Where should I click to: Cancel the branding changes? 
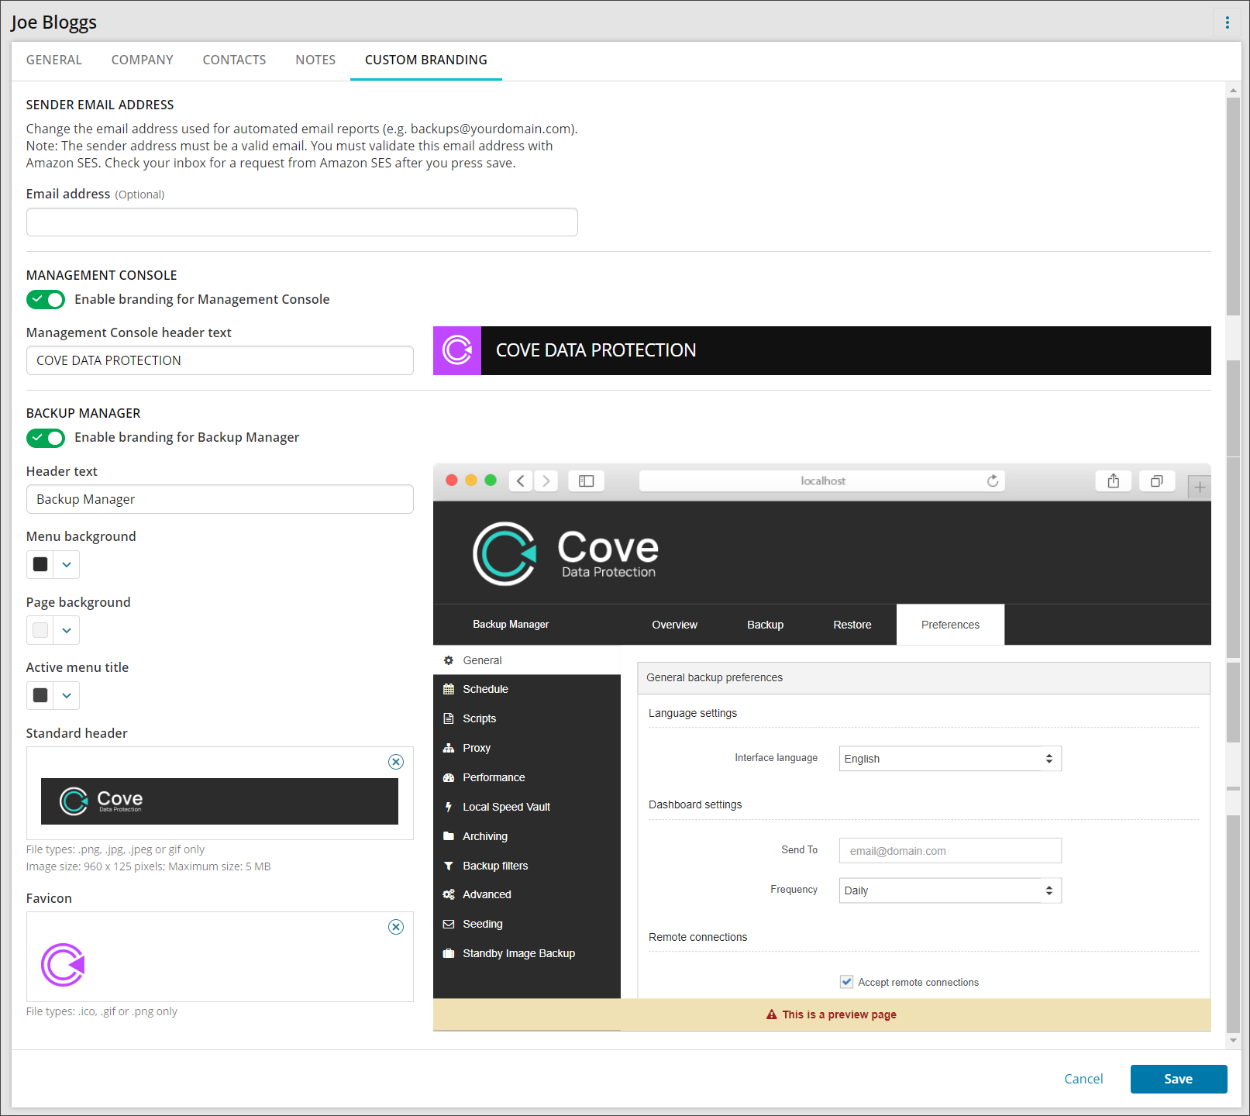(1083, 1079)
